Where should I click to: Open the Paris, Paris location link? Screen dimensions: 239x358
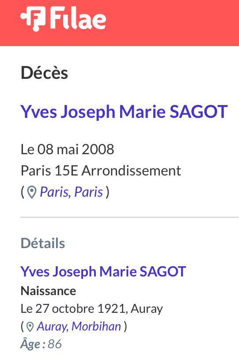click(72, 192)
